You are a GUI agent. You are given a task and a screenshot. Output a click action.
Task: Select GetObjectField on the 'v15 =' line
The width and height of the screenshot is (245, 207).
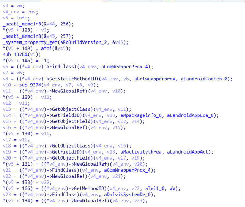pos(71,121)
